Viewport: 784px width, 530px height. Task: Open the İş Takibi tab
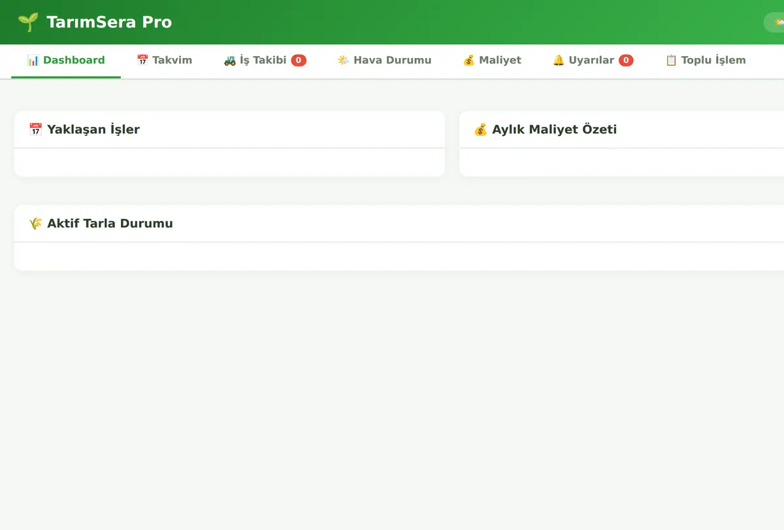pos(265,61)
